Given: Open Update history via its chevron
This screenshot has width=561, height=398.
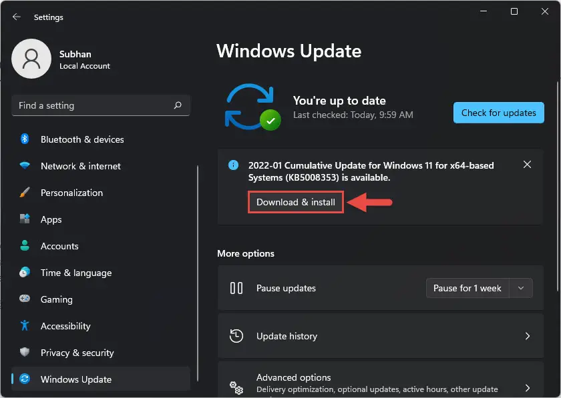Looking at the screenshot, I should (x=528, y=336).
